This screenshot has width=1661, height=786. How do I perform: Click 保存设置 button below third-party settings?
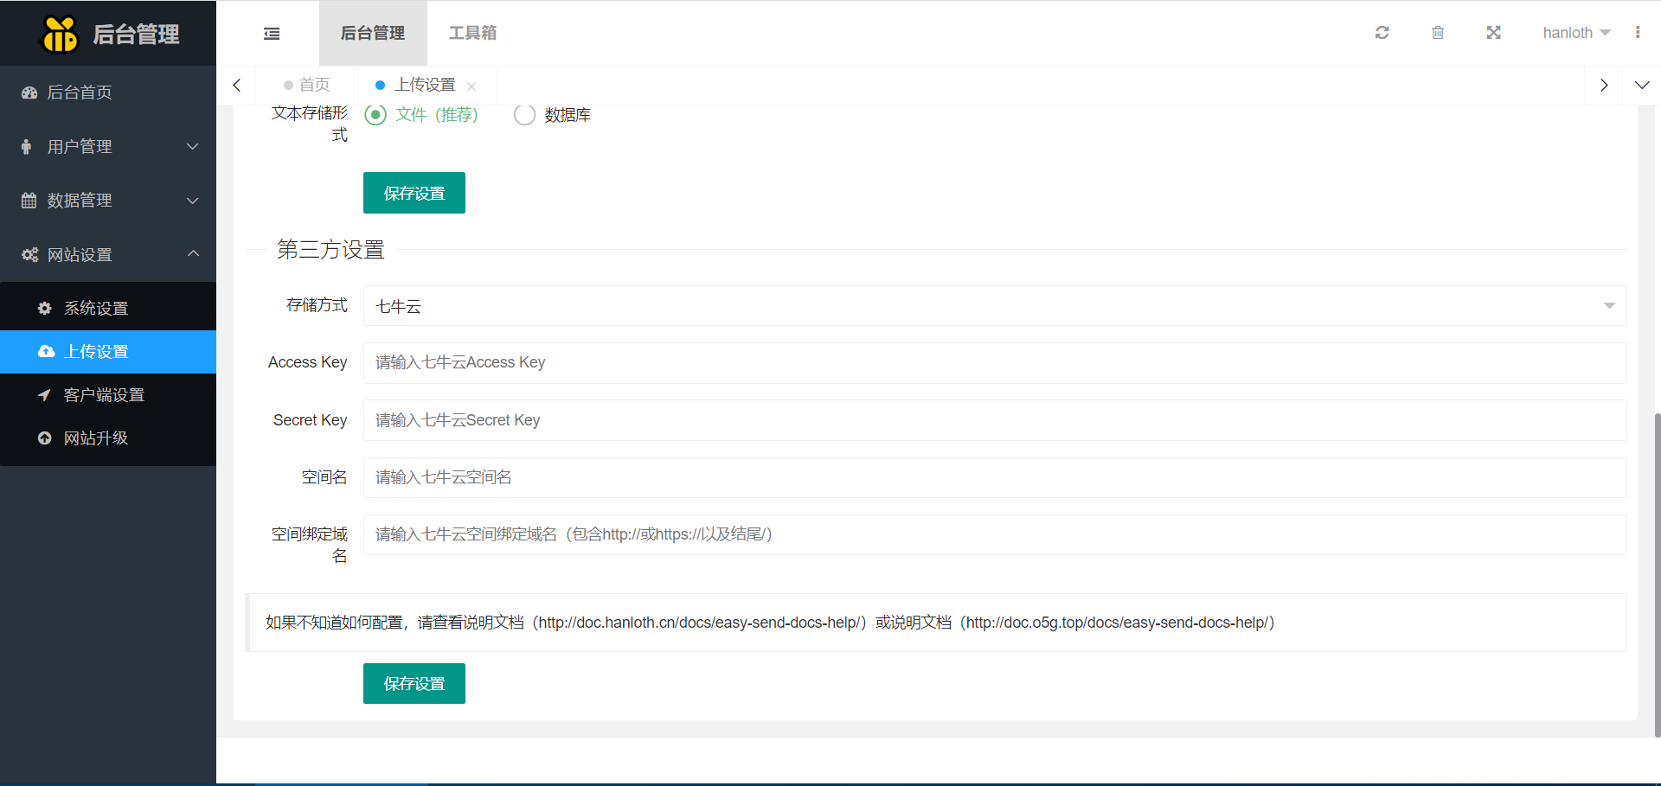tap(414, 683)
